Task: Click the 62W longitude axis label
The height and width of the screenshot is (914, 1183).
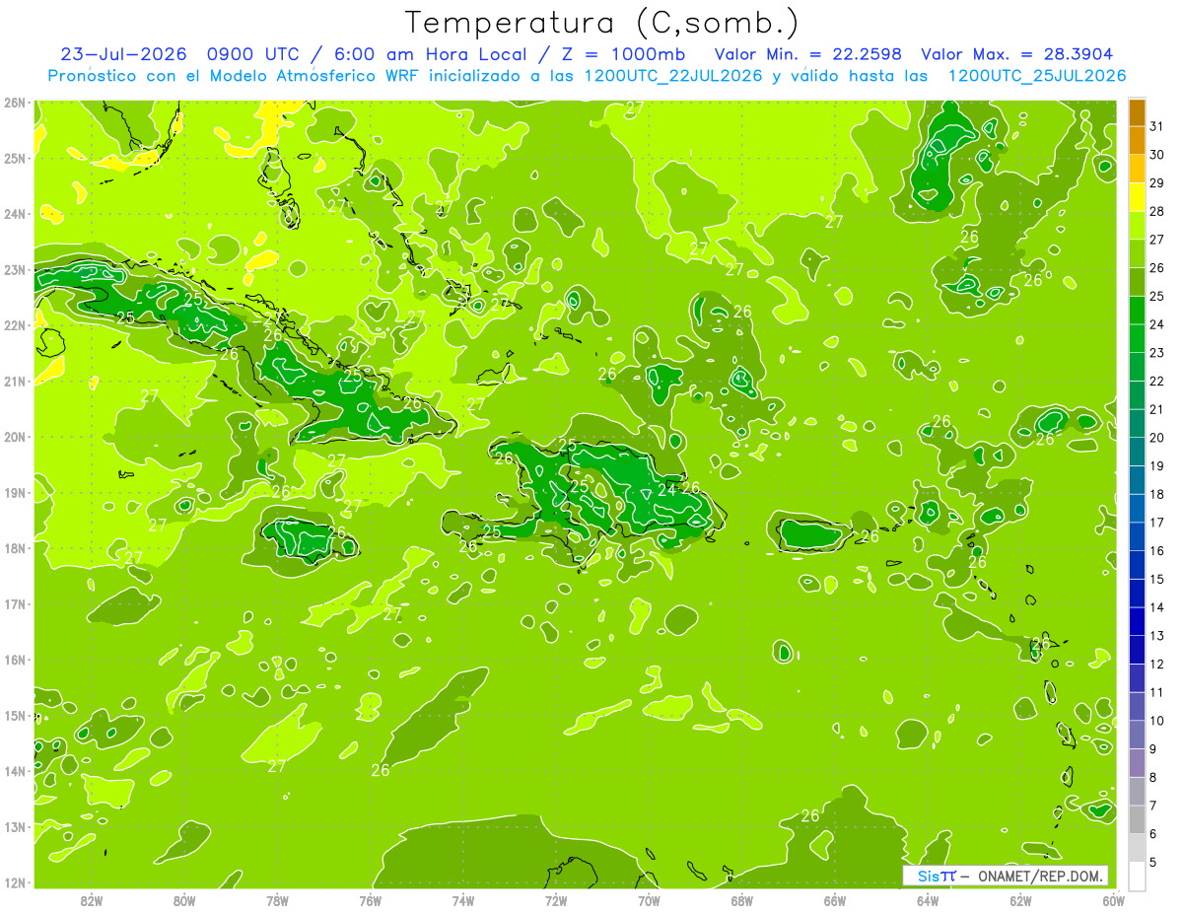Action: [1020, 899]
